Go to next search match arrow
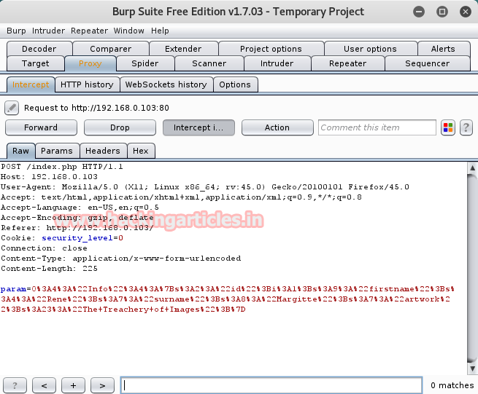478x394 pixels. (x=102, y=385)
